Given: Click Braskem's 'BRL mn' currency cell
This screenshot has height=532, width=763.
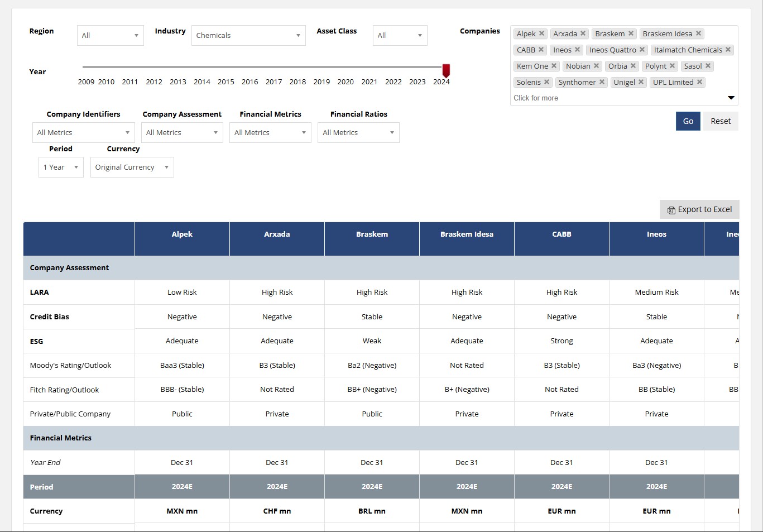Looking at the screenshot, I should click(x=372, y=511).
